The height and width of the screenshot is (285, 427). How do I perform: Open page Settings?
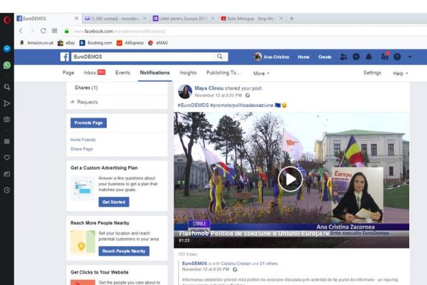[x=372, y=73]
